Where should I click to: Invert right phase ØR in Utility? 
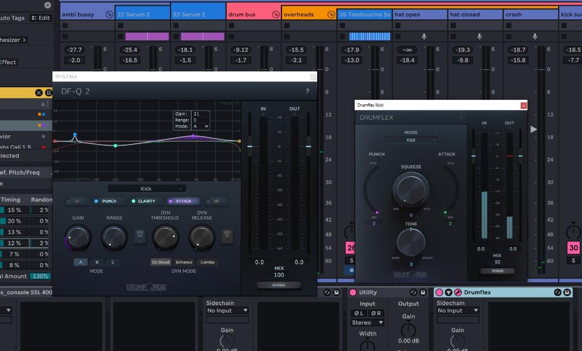[x=376, y=313]
